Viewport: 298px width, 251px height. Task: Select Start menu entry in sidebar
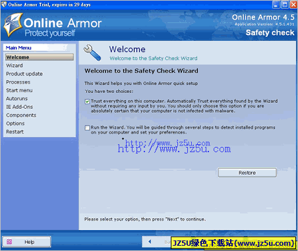pos(19,90)
